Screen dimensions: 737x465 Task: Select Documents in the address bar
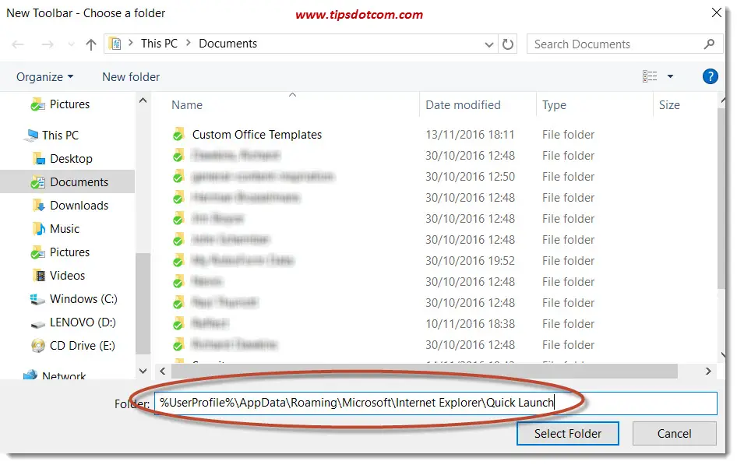point(228,44)
